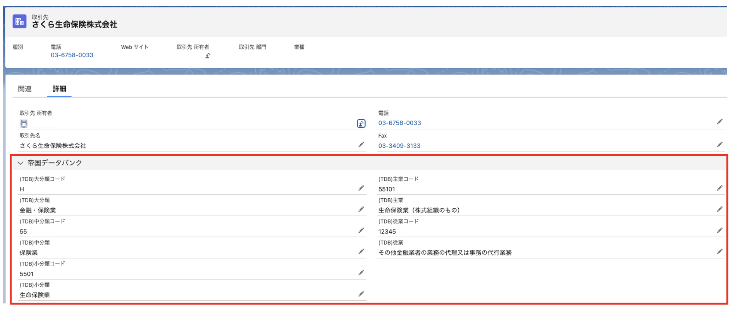The image size is (733, 310).
Task: Click the pencil icon for (TDB)小分類
Action: coord(361,294)
